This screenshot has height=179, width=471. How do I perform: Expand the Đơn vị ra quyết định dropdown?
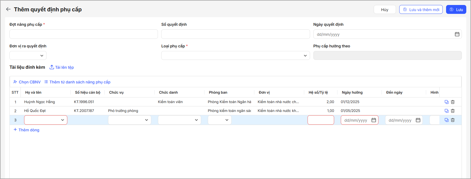(x=28, y=55)
